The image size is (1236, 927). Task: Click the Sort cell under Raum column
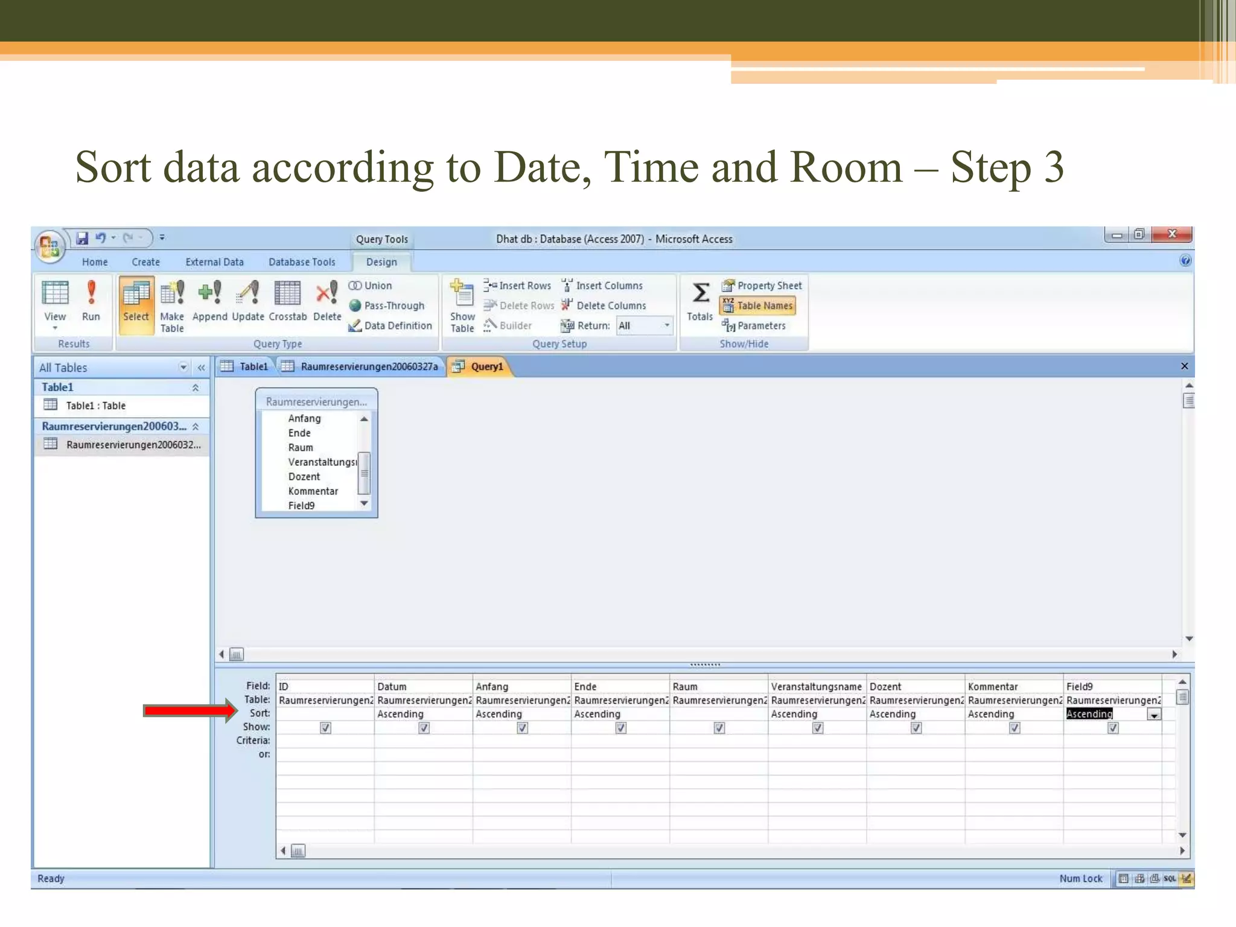718,714
